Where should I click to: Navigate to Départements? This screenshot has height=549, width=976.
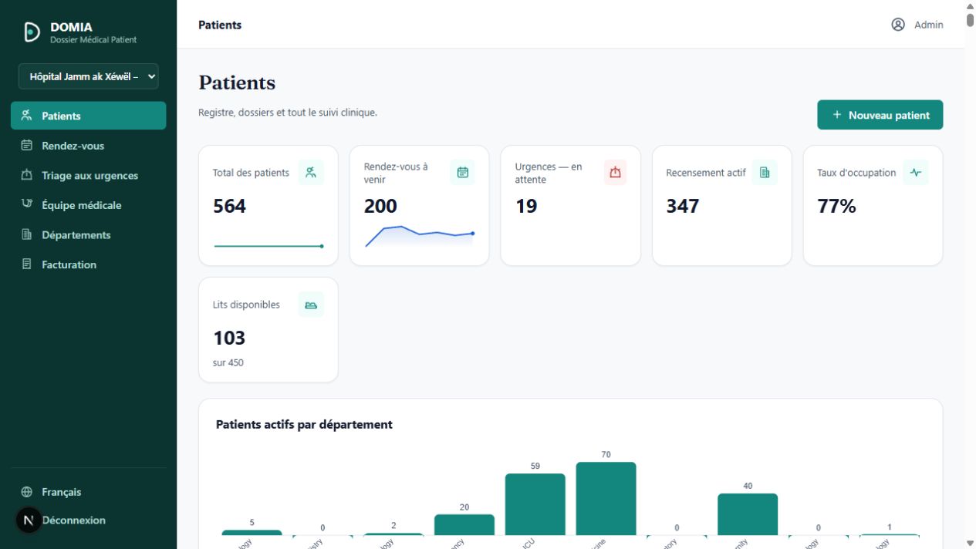pos(89,234)
